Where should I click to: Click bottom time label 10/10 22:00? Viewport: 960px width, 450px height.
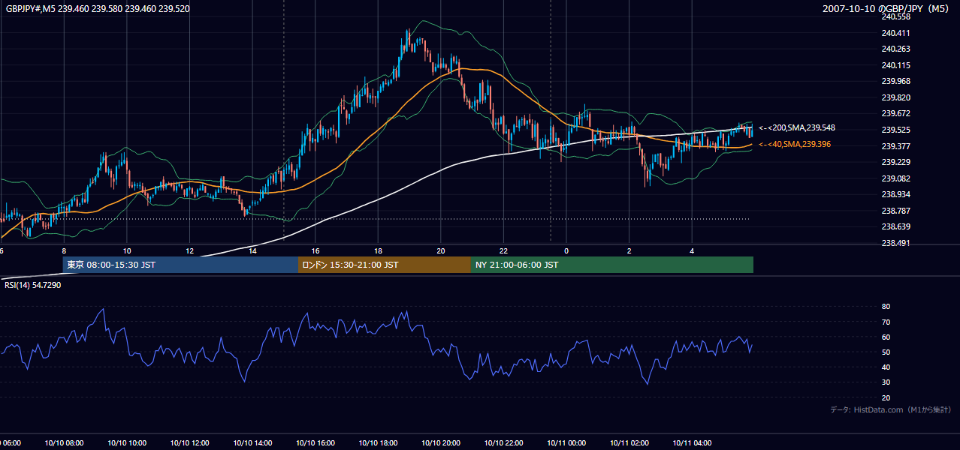pyautogui.click(x=503, y=443)
